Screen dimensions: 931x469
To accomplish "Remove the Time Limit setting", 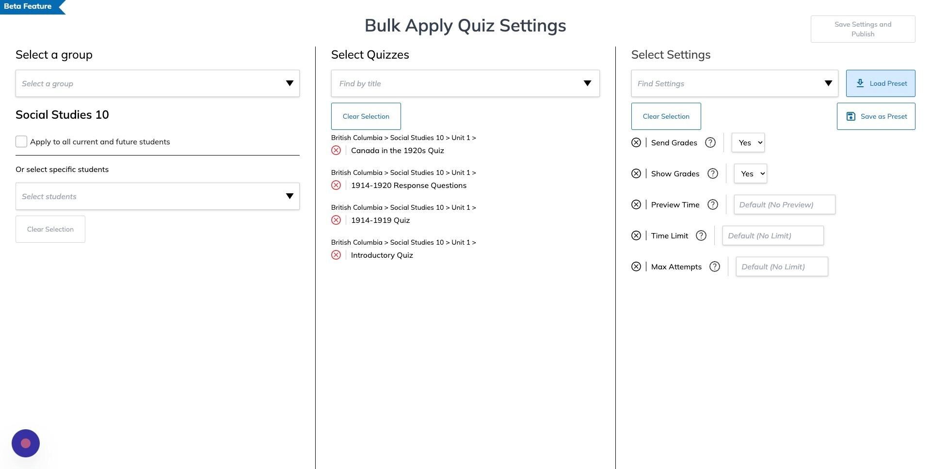I will coord(636,235).
